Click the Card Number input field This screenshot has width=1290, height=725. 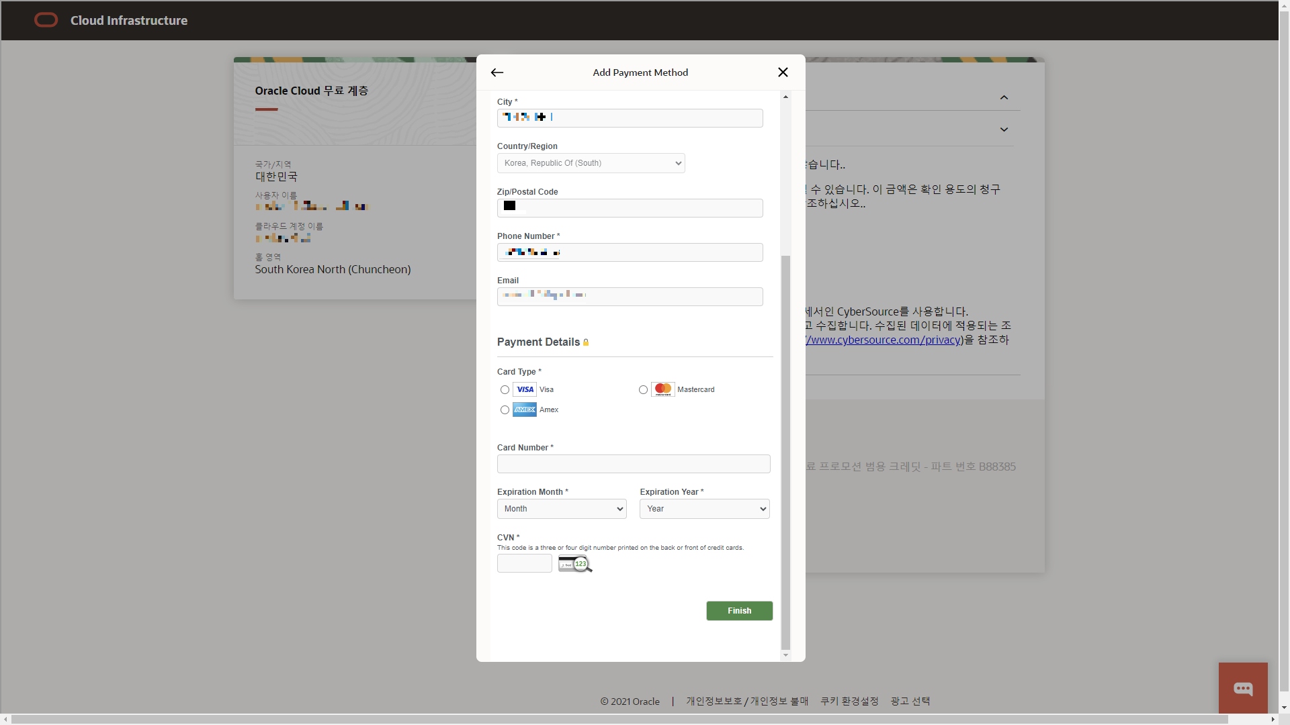pos(633,464)
